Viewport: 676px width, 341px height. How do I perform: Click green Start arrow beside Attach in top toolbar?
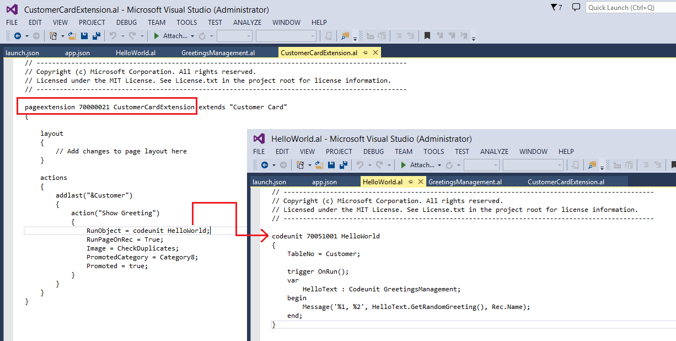tap(157, 36)
